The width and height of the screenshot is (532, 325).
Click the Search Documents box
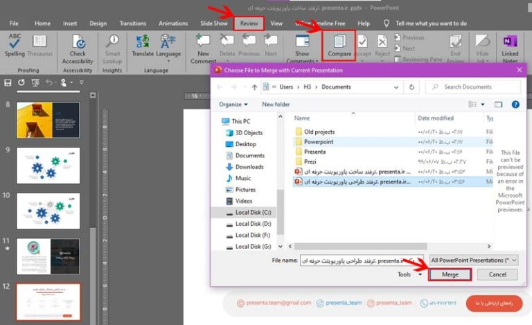472,87
